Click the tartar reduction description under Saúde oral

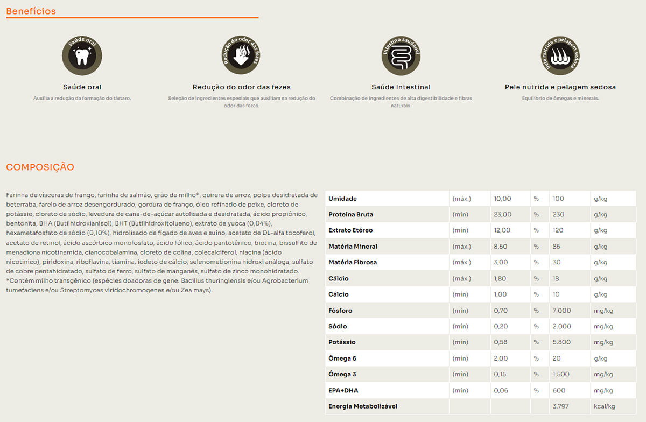click(x=82, y=99)
